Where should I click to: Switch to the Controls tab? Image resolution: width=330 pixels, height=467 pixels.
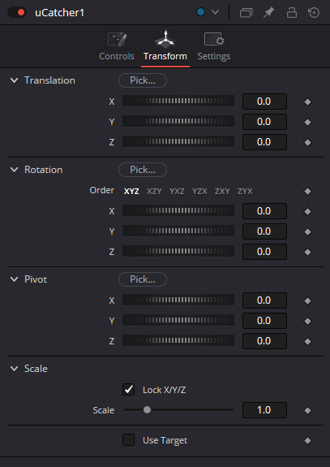pos(117,46)
